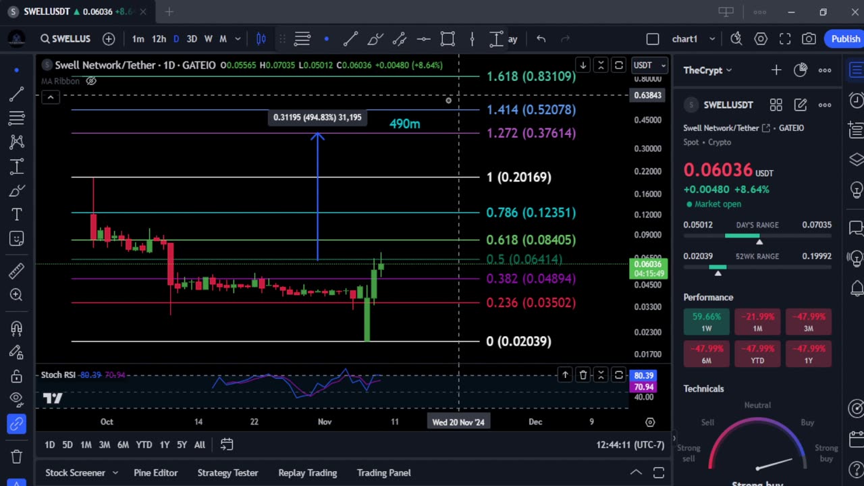The height and width of the screenshot is (486, 864).
Task: Click the 12:44:11 (UTC-7) timezone
Action: point(630,445)
